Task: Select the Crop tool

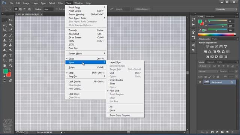Action: [4, 30]
